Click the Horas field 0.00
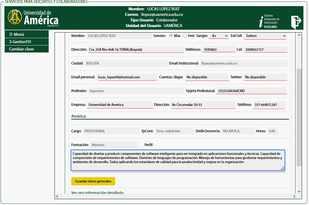 tap(273, 131)
